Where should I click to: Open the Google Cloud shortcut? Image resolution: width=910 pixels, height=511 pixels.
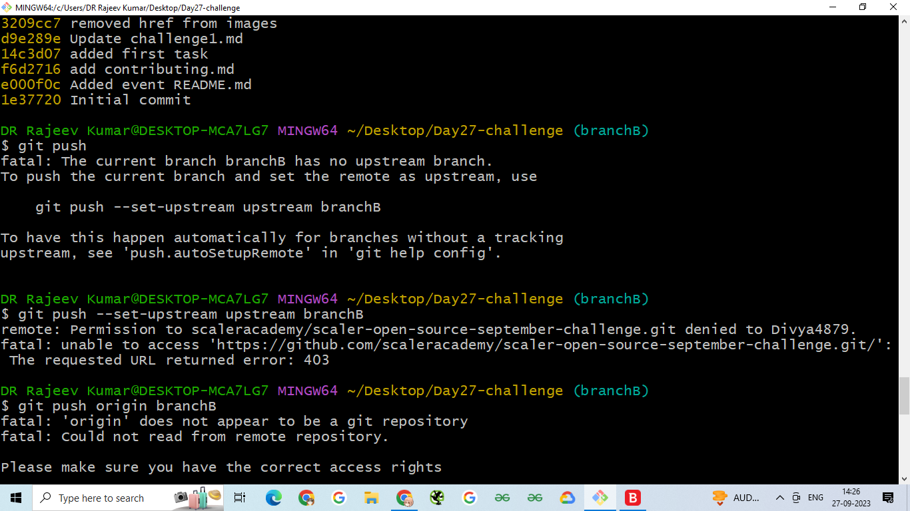[567, 498]
